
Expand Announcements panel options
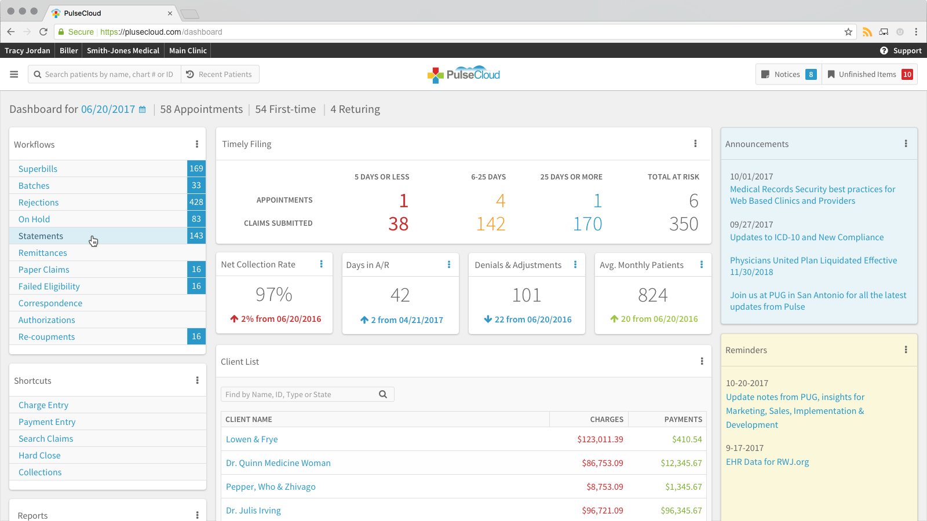(x=906, y=144)
